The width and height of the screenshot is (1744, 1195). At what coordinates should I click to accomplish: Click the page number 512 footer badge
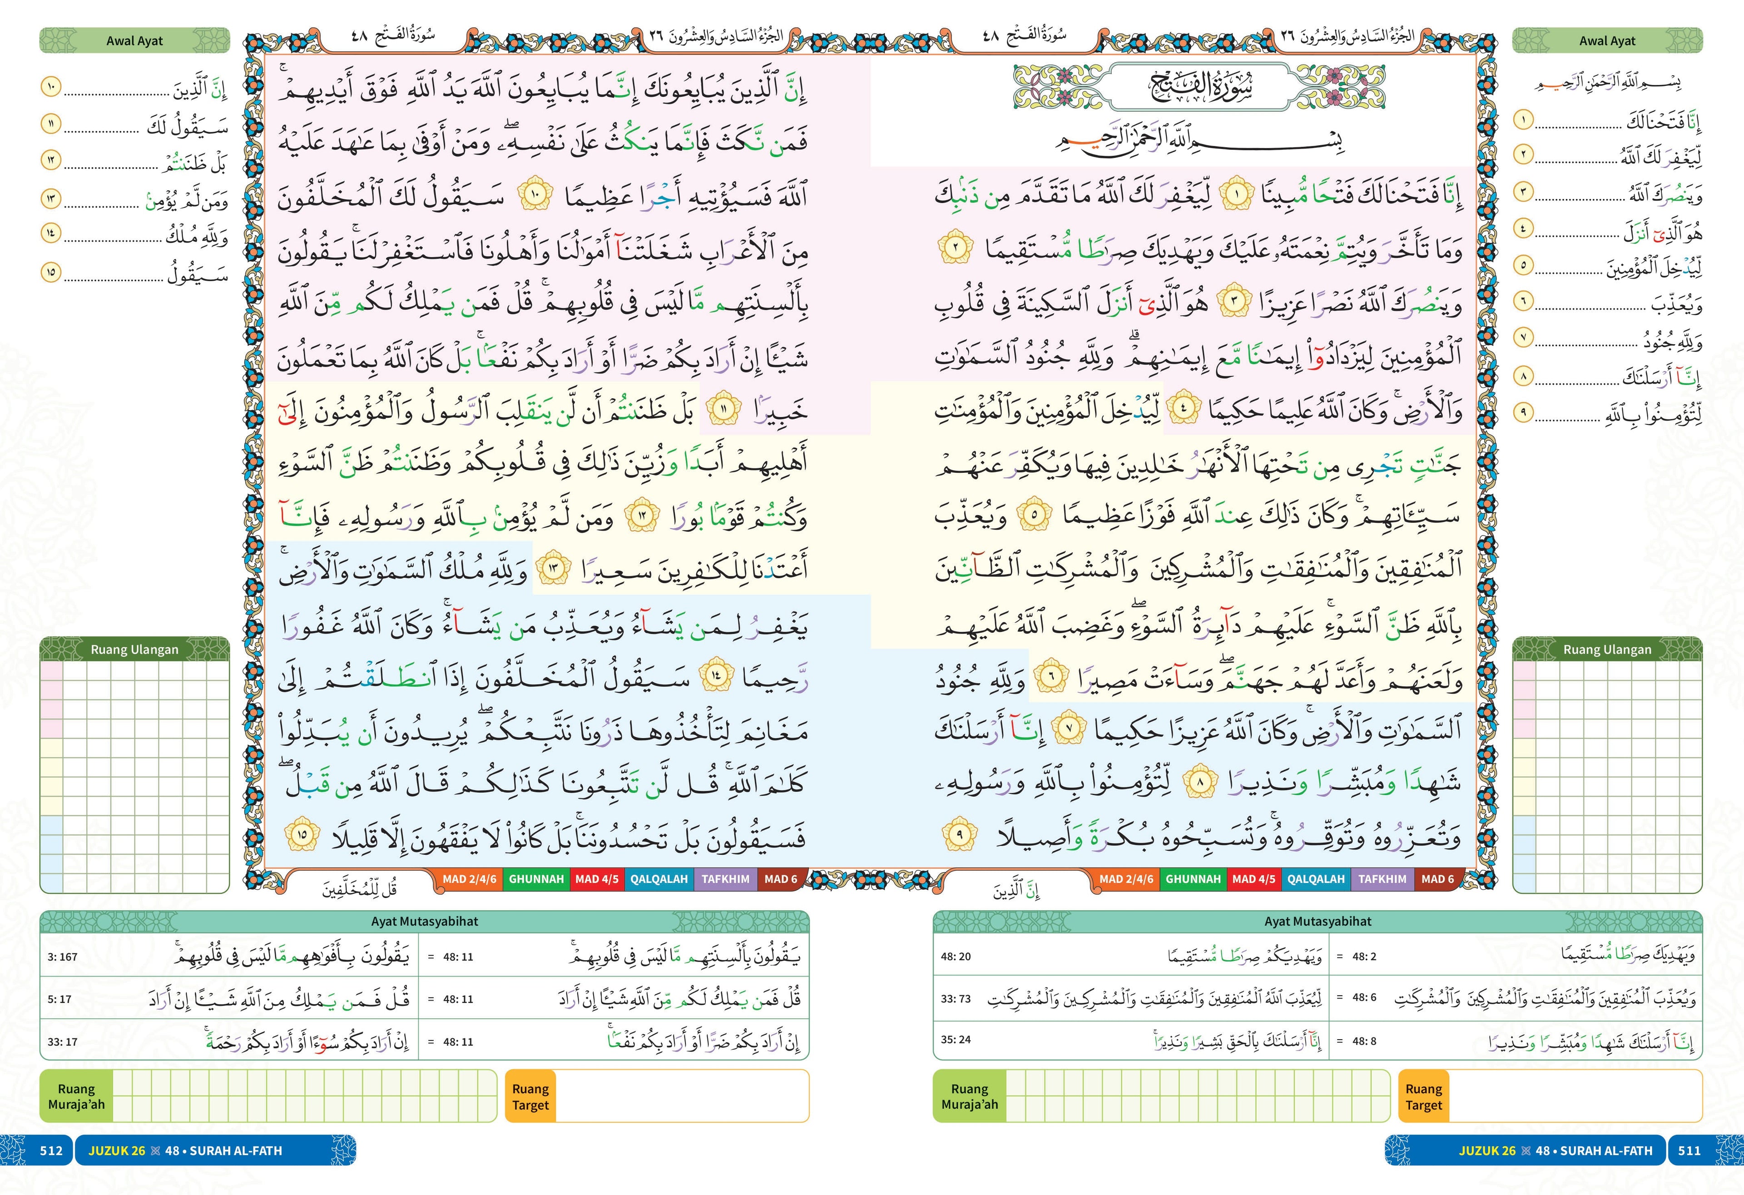51,1150
